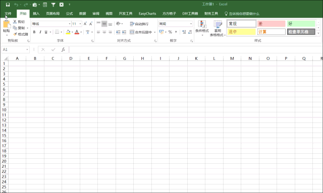Viewport: 323px width, 193px height.
Task: Click the insert function fx icon
Action: [x=63, y=49]
